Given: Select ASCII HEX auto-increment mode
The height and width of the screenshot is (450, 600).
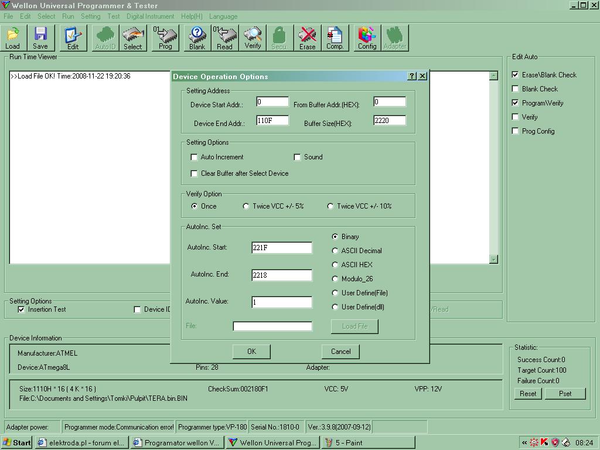Looking at the screenshot, I should pyautogui.click(x=335, y=265).
